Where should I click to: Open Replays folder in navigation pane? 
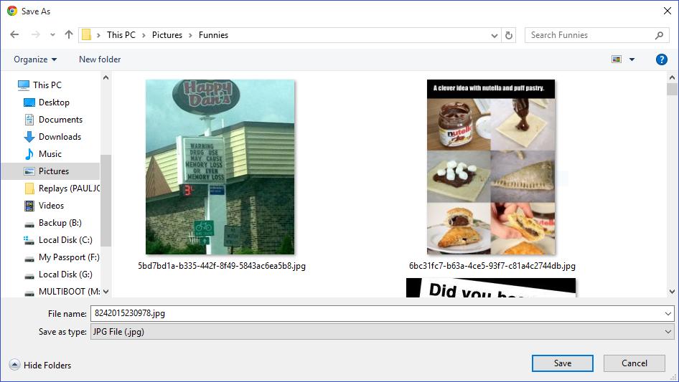[x=70, y=188]
